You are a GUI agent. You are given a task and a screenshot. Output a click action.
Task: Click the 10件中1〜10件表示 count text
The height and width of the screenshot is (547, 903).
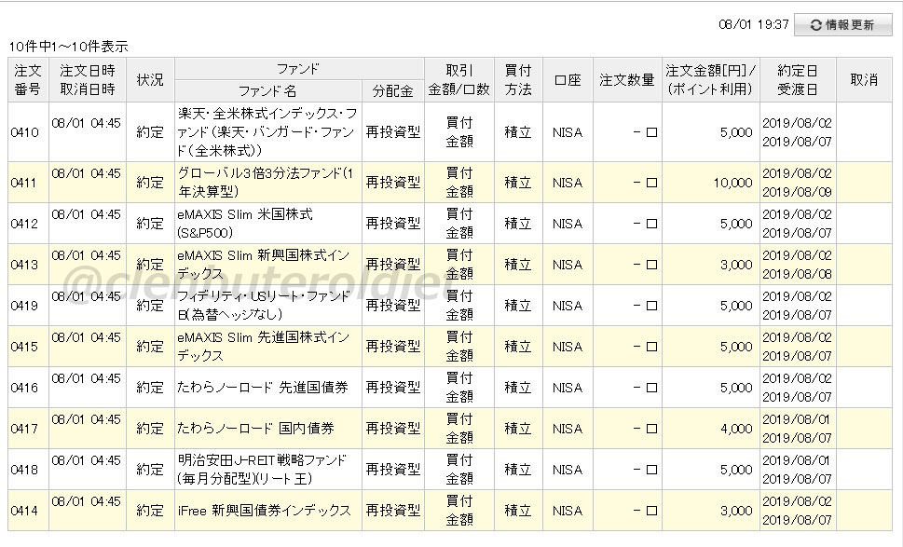coord(69,47)
